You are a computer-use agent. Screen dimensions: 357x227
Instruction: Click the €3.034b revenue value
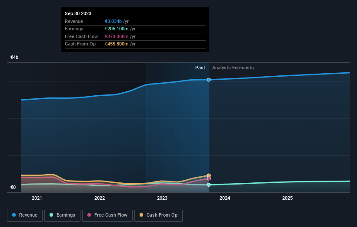coord(113,21)
